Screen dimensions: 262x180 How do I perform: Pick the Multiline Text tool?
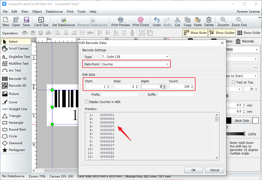[x=16, y=64]
